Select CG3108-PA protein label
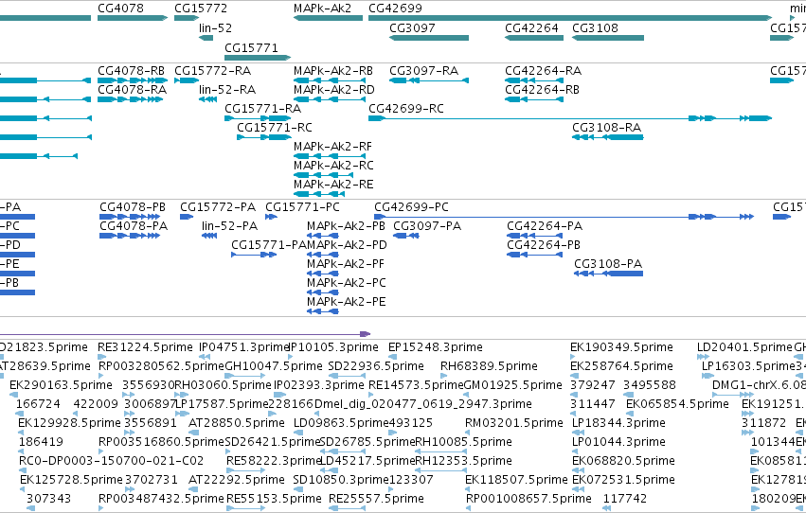Image resolution: width=806 pixels, height=513 pixels. [608, 264]
